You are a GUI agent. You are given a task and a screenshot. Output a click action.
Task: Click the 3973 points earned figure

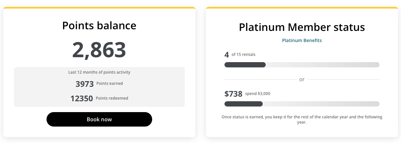click(x=85, y=84)
